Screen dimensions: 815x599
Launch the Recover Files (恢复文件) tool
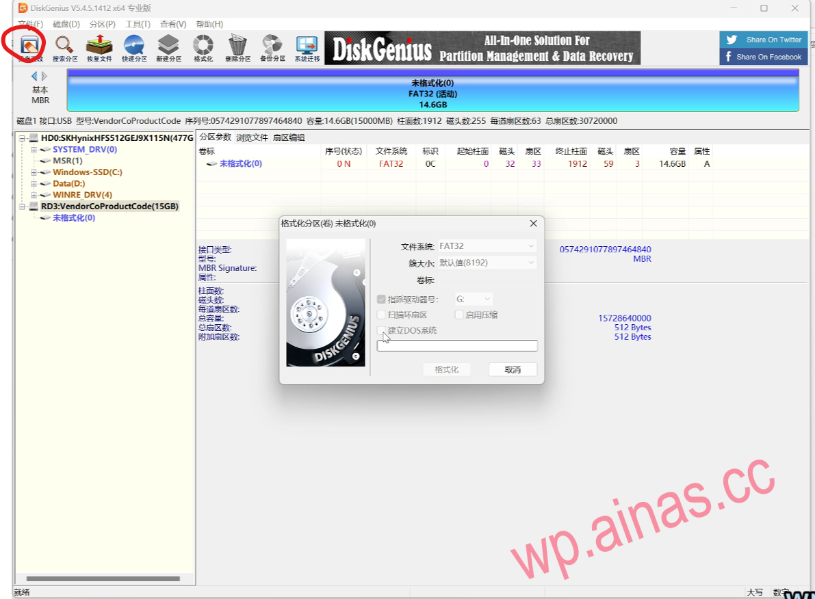click(x=99, y=49)
